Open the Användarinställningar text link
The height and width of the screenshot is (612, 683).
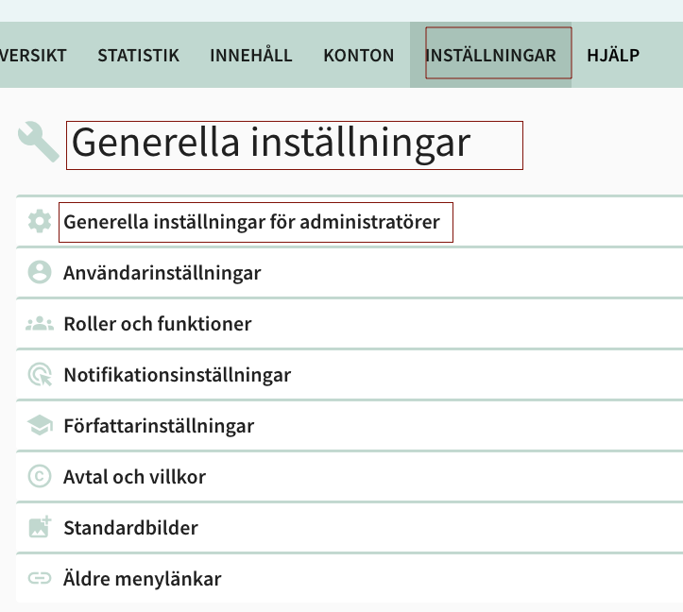tap(162, 273)
